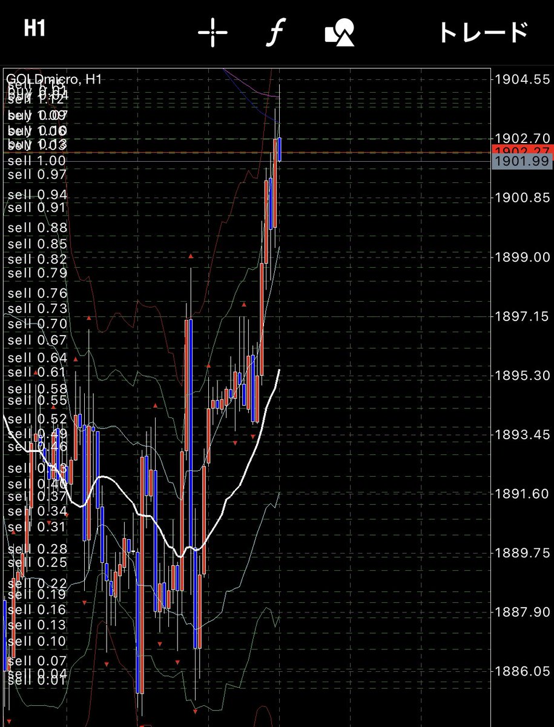Select the sell 1.00 order line label
The width and height of the screenshot is (554, 727).
37,161
